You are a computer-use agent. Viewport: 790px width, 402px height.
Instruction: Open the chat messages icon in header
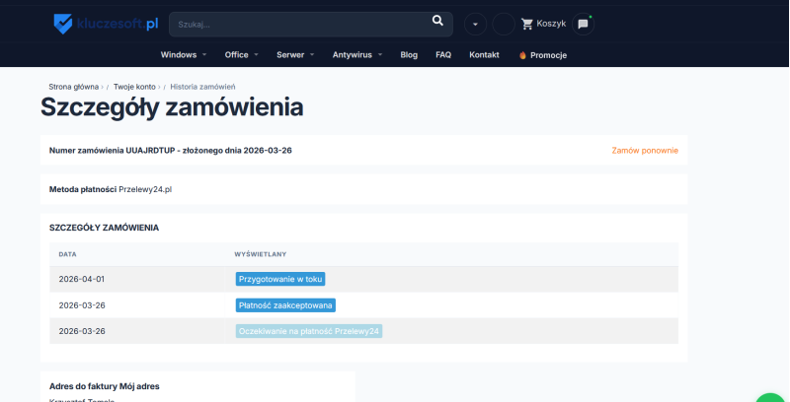coord(583,24)
